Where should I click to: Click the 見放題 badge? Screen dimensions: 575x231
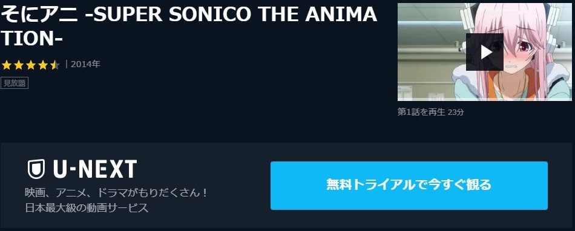[x=15, y=83]
